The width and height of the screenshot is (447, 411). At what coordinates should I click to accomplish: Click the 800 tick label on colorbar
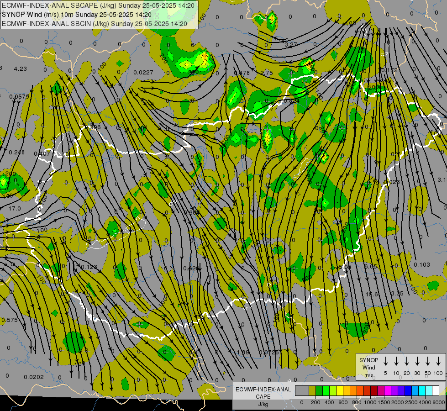coord(357,402)
